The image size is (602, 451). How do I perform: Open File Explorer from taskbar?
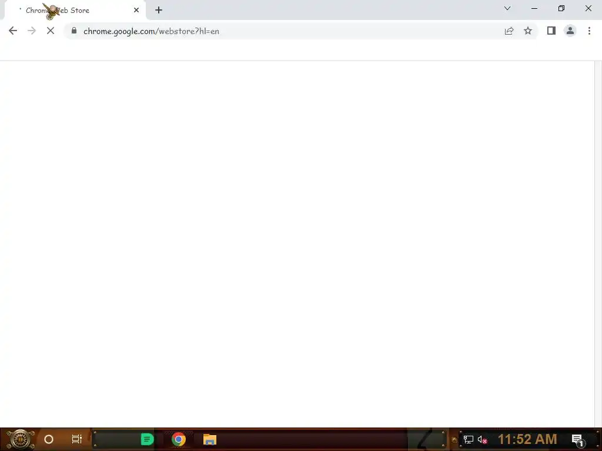(210, 439)
